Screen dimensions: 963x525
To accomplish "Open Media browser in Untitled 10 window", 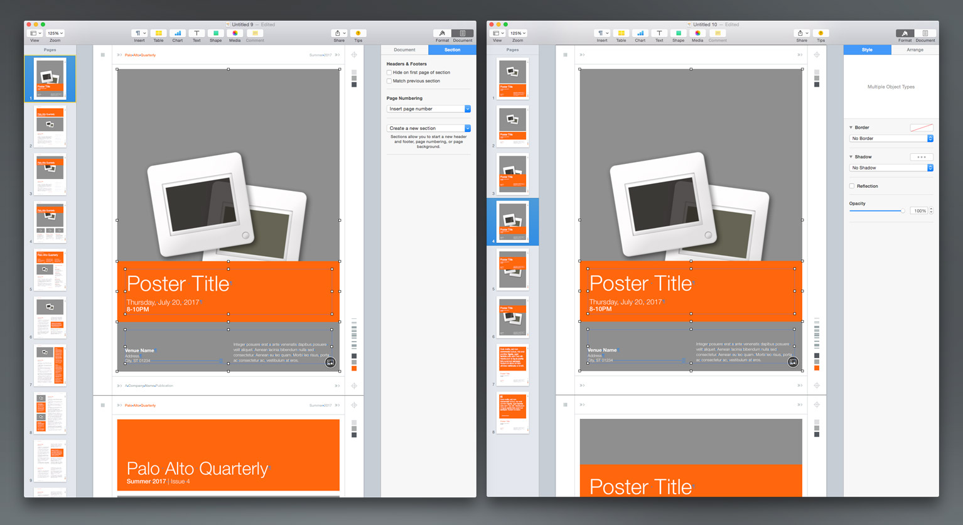I will 697,33.
